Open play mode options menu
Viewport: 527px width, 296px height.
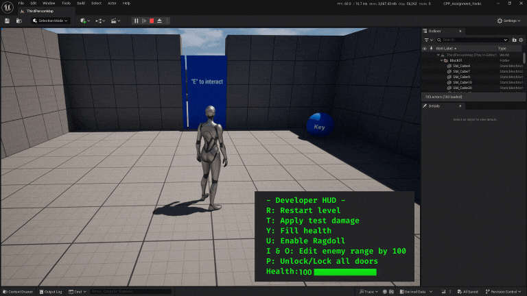coord(167,21)
